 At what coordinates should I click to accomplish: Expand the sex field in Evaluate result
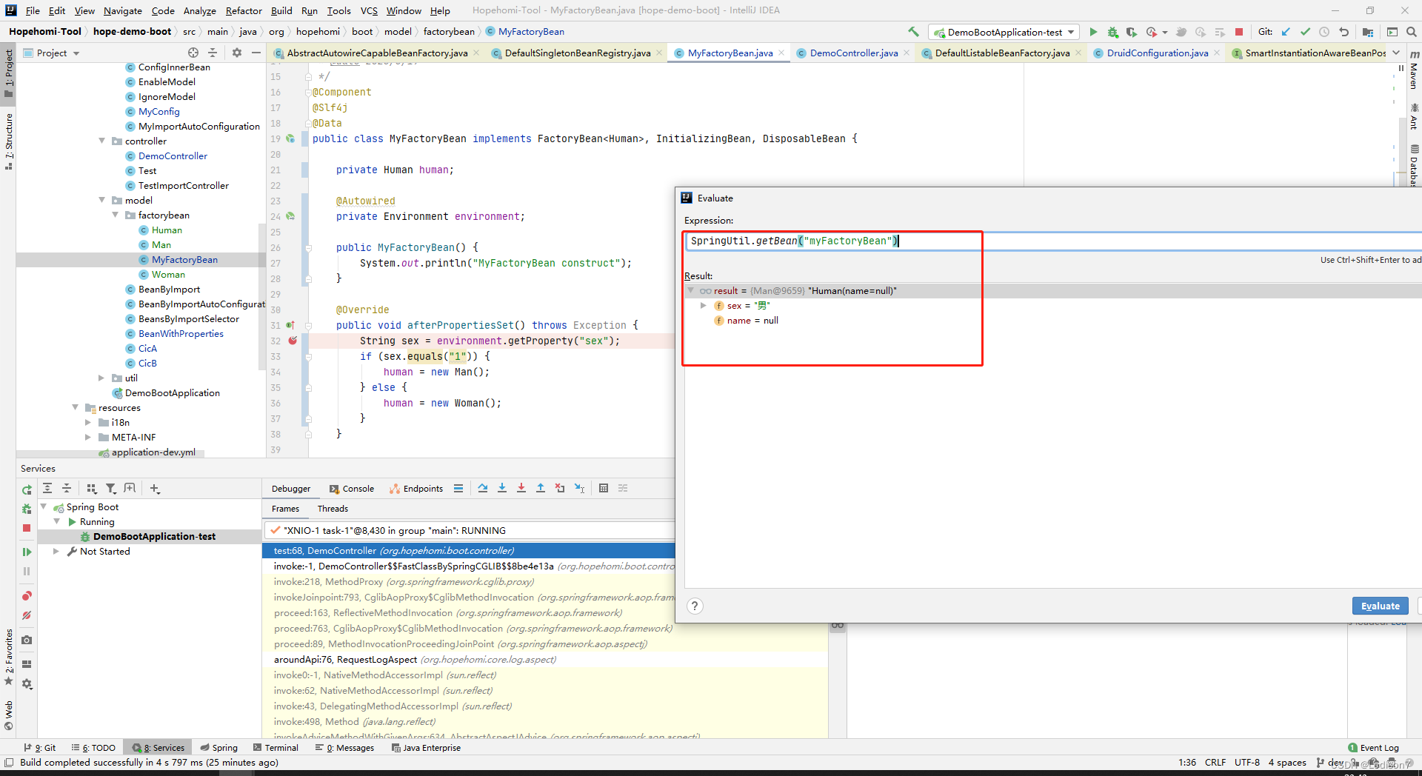(704, 305)
